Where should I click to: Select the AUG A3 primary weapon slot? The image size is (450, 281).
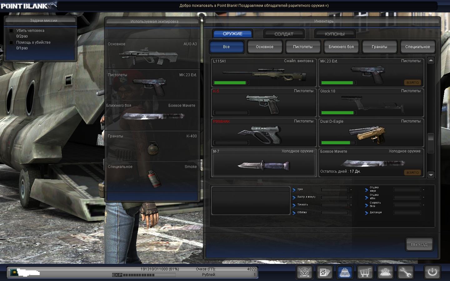tap(152, 54)
